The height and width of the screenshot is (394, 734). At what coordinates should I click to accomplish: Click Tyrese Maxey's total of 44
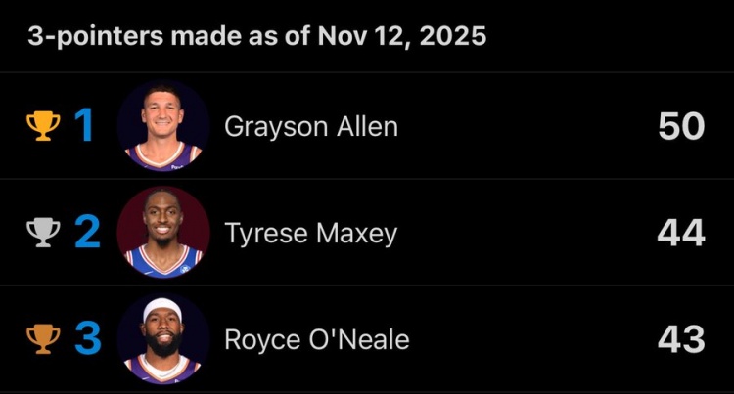pyautogui.click(x=681, y=233)
